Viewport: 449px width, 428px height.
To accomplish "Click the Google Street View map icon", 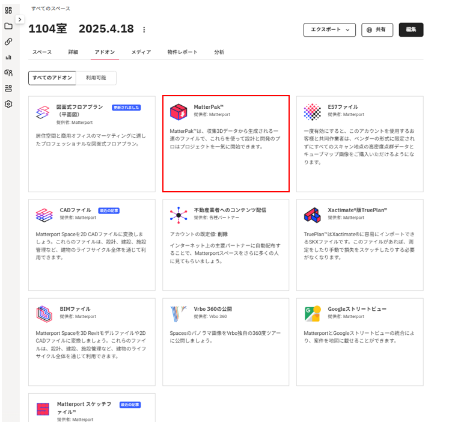I will (x=312, y=314).
